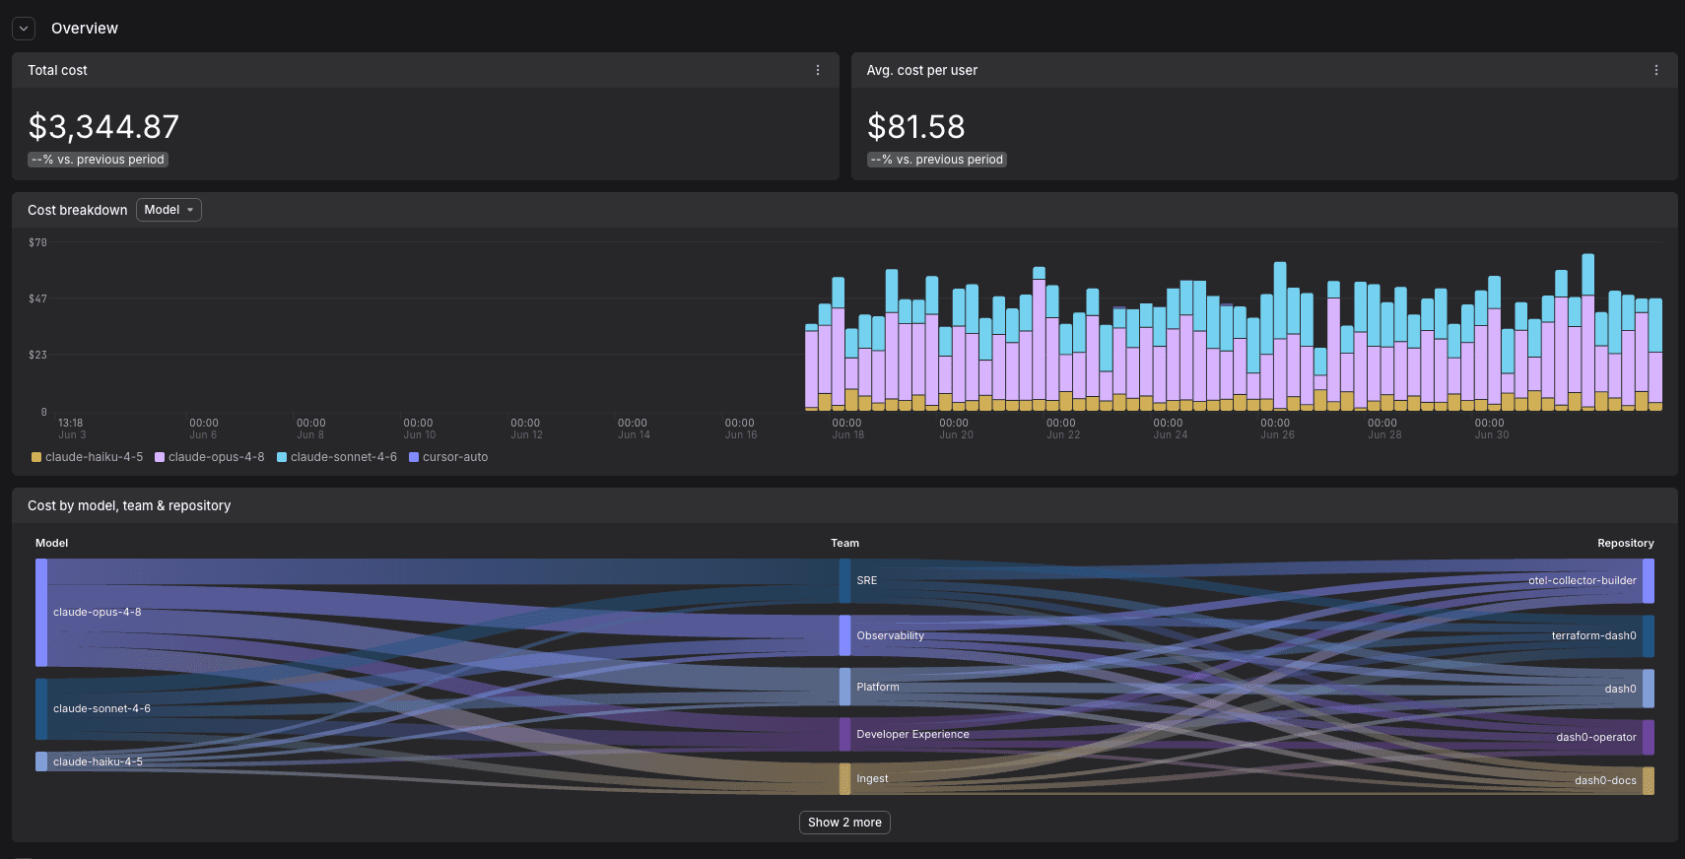Screen dimensions: 1685x859
Task: Click Cost by model, team & repository title
Action: 129,505
